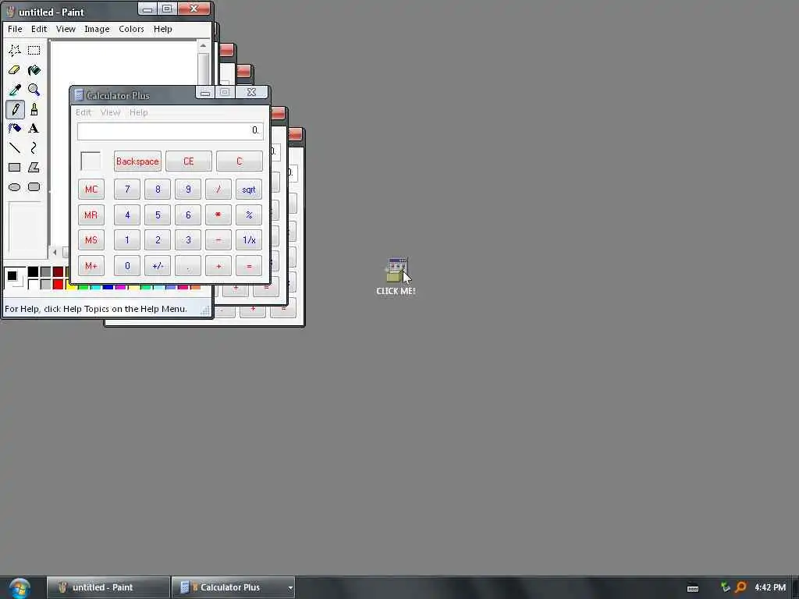The image size is (799, 599).
Task: Select the Text tool (letter A)
Action: click(34, 129)
